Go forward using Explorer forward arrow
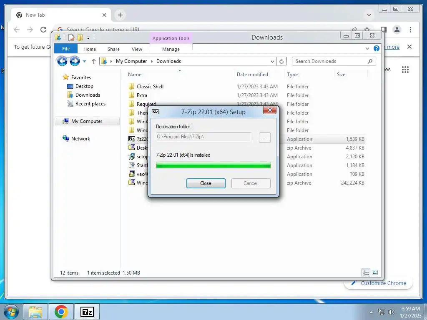Image resolution: width=427 pixels, height=320 pixels. [75, 61]
